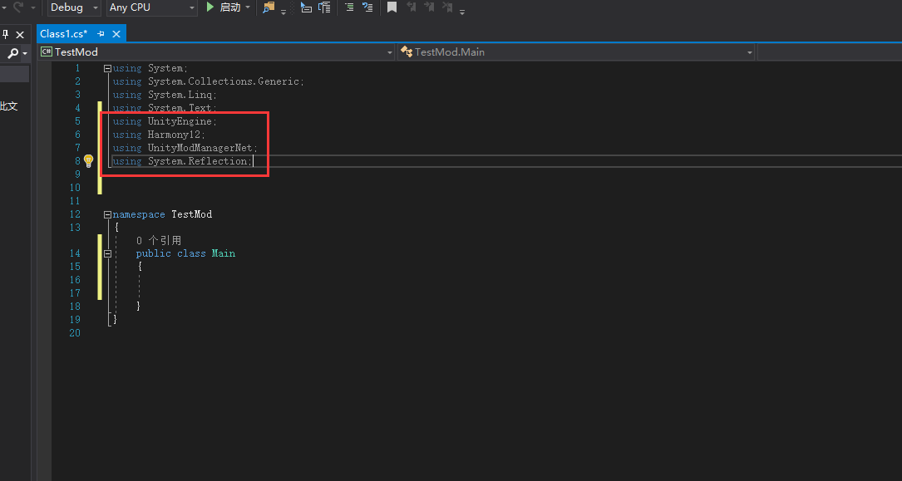Image resolution: width=902 pixels, height=481 pixels.
Task: Set a breakpoint in the margin of line 14
Action: 58,253
